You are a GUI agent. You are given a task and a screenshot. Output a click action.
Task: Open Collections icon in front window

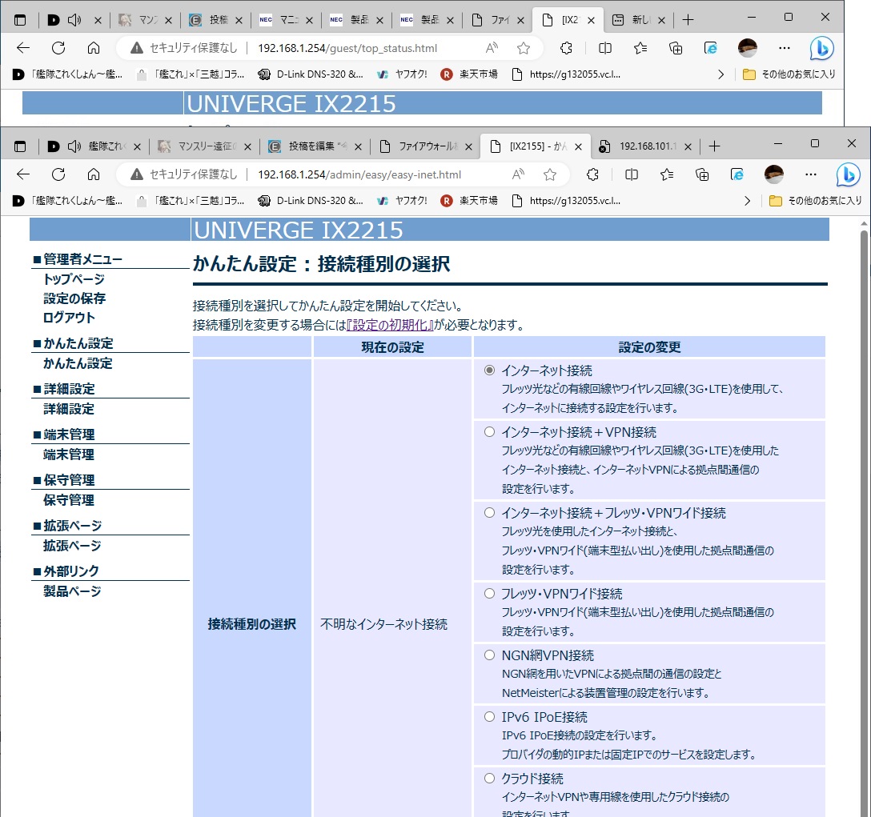coord(702,174)
